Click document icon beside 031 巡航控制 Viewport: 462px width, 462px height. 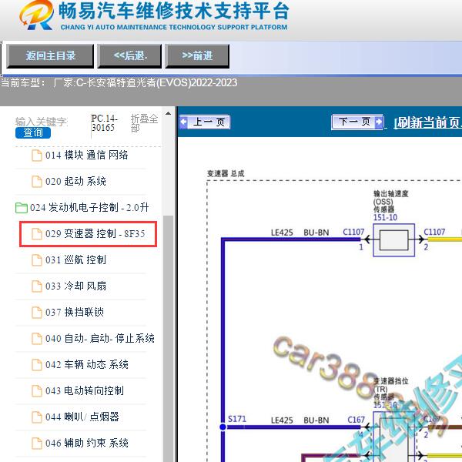[36, 260]
